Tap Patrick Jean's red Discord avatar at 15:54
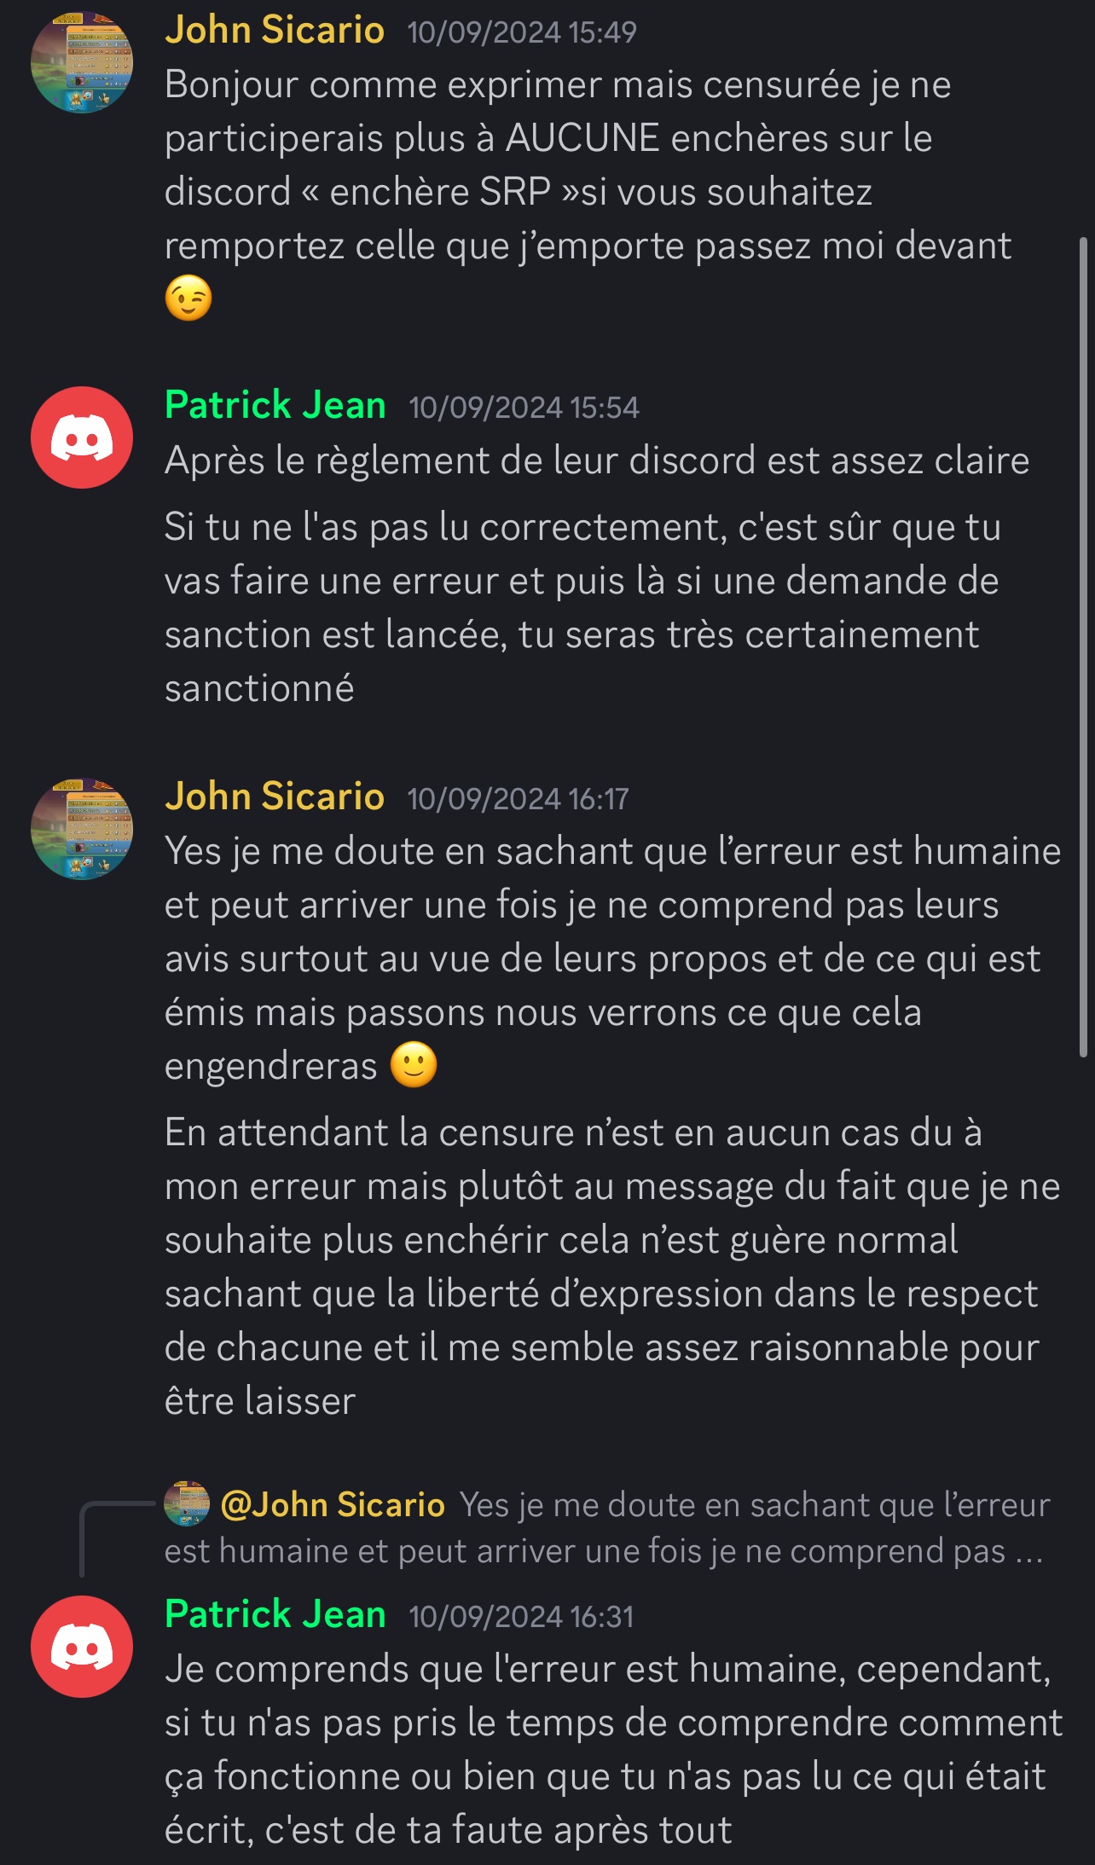Screen dimensions: 1095x1865 click(x=82, y=437)
